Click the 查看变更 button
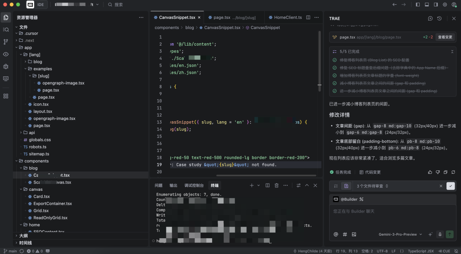 tap(445, 37)
